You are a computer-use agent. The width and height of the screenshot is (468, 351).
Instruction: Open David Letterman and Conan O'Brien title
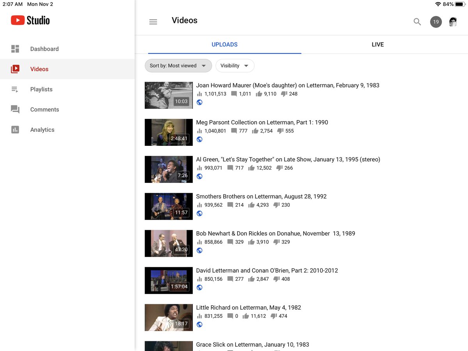[267, 271]
